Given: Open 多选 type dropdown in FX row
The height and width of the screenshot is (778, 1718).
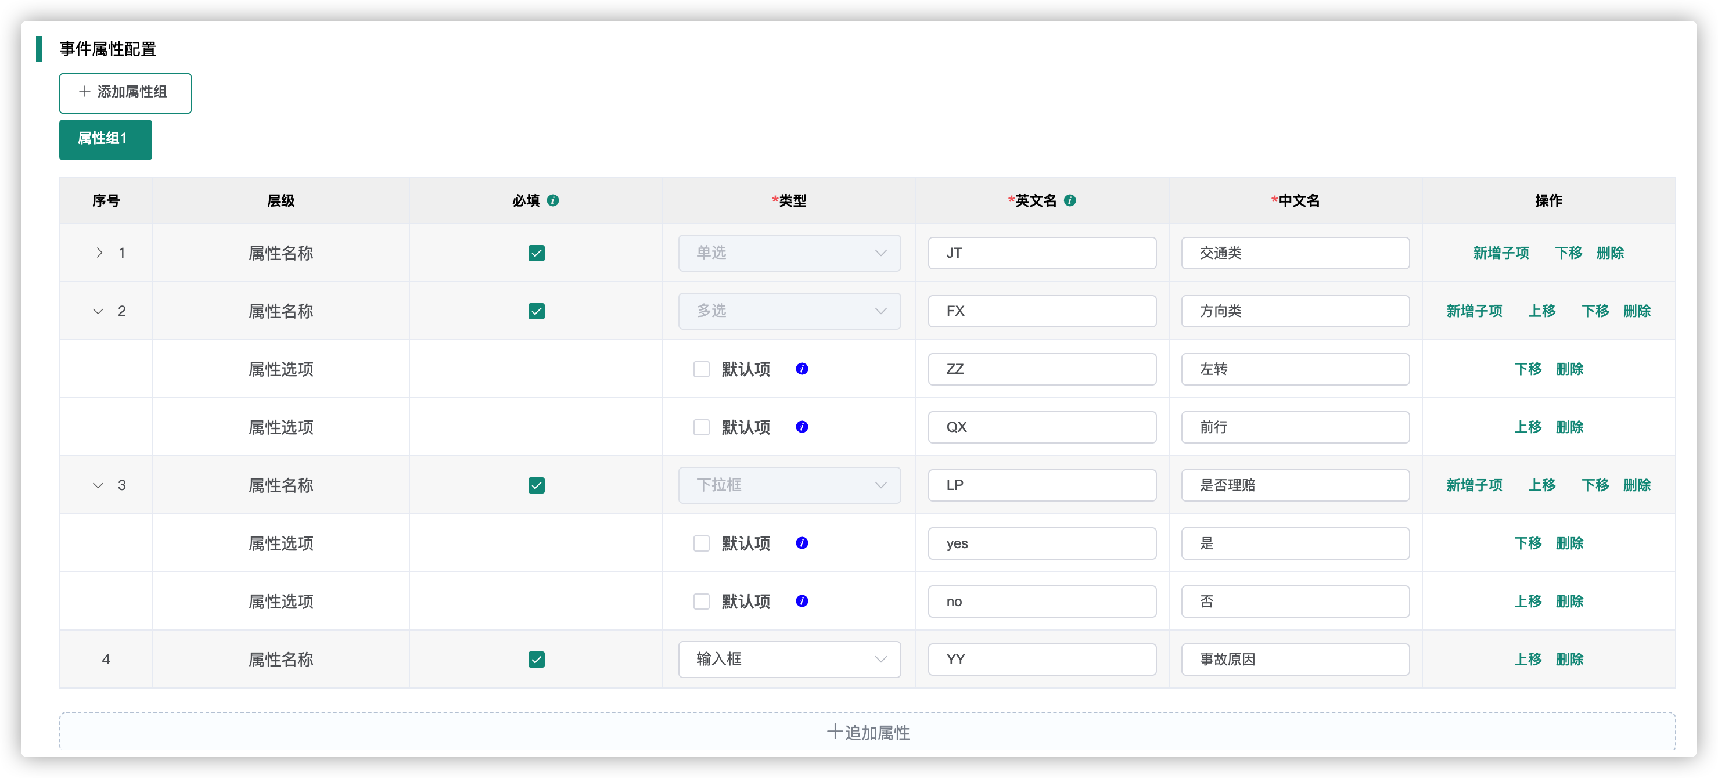Looking at the screenshot, I should tap(789, 311).
